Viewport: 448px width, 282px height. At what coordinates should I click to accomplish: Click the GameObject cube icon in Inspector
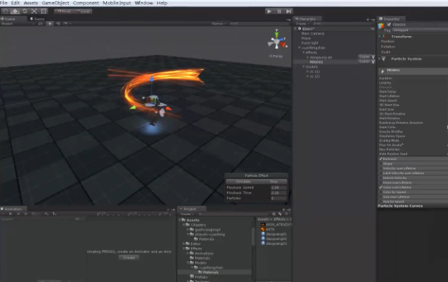point(381,26)
